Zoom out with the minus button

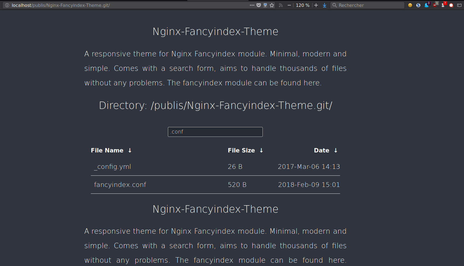coord(289,5)
